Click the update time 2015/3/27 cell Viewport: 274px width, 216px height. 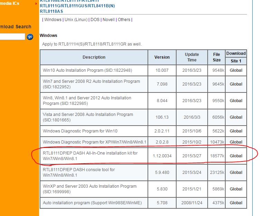tap(192, 156)
